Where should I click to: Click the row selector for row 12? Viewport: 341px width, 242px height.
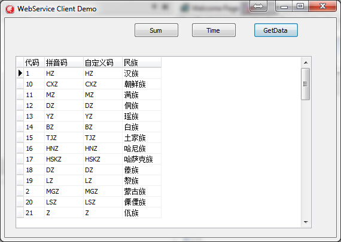20,106
